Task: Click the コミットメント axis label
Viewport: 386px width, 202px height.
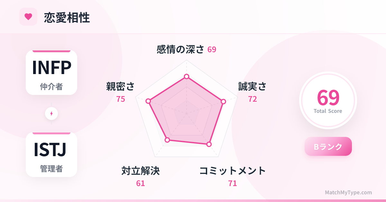Action: [x=233, y=171]
